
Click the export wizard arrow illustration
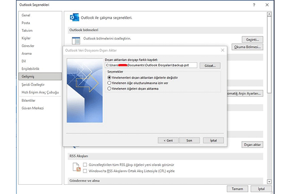click(x=84, y=90)
